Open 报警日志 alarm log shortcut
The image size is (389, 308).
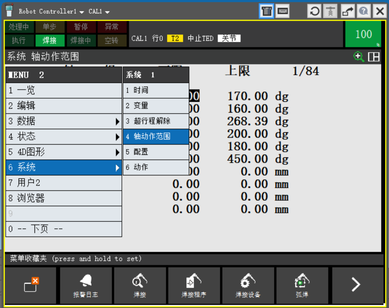pyautogui.click(x=86, y=286)
